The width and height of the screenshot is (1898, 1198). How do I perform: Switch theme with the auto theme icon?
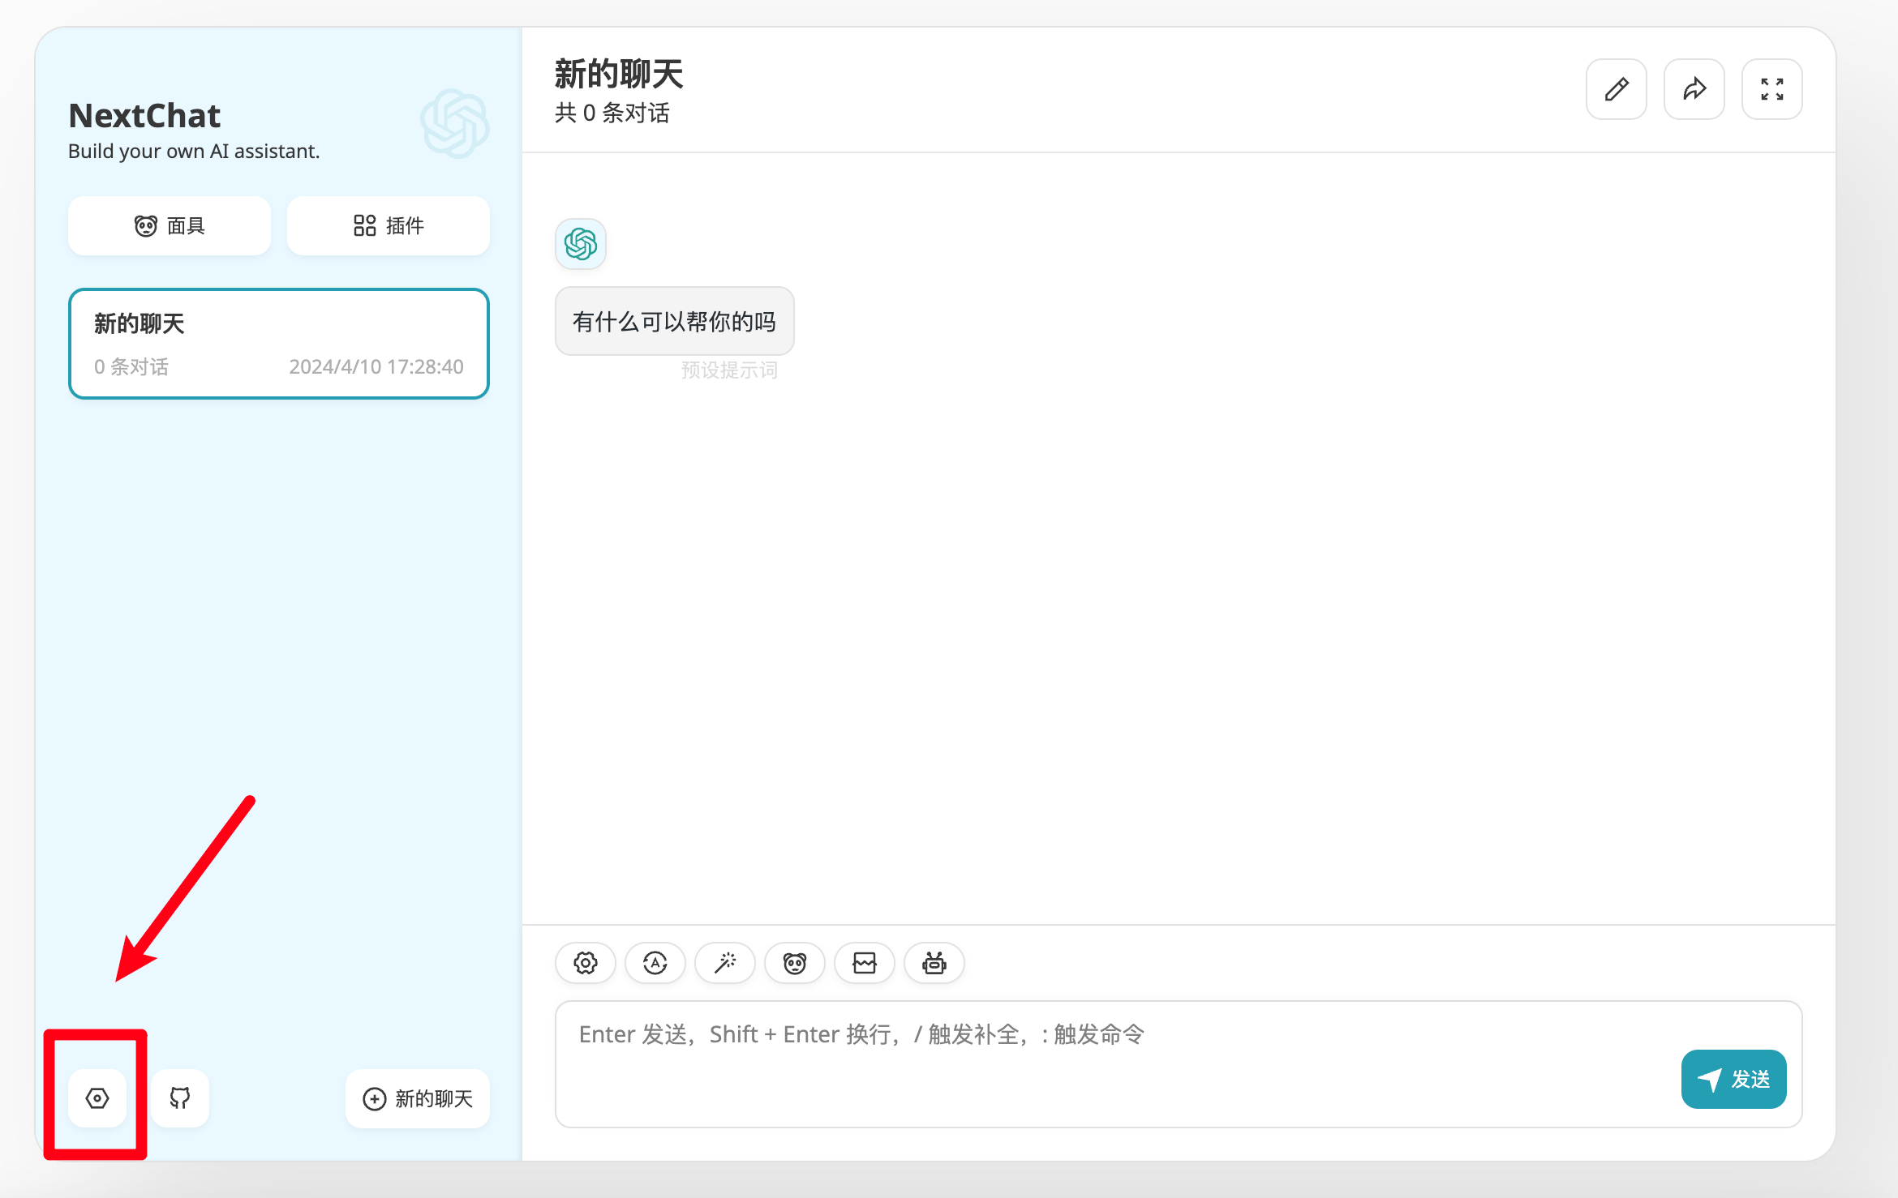click(655, 963)
